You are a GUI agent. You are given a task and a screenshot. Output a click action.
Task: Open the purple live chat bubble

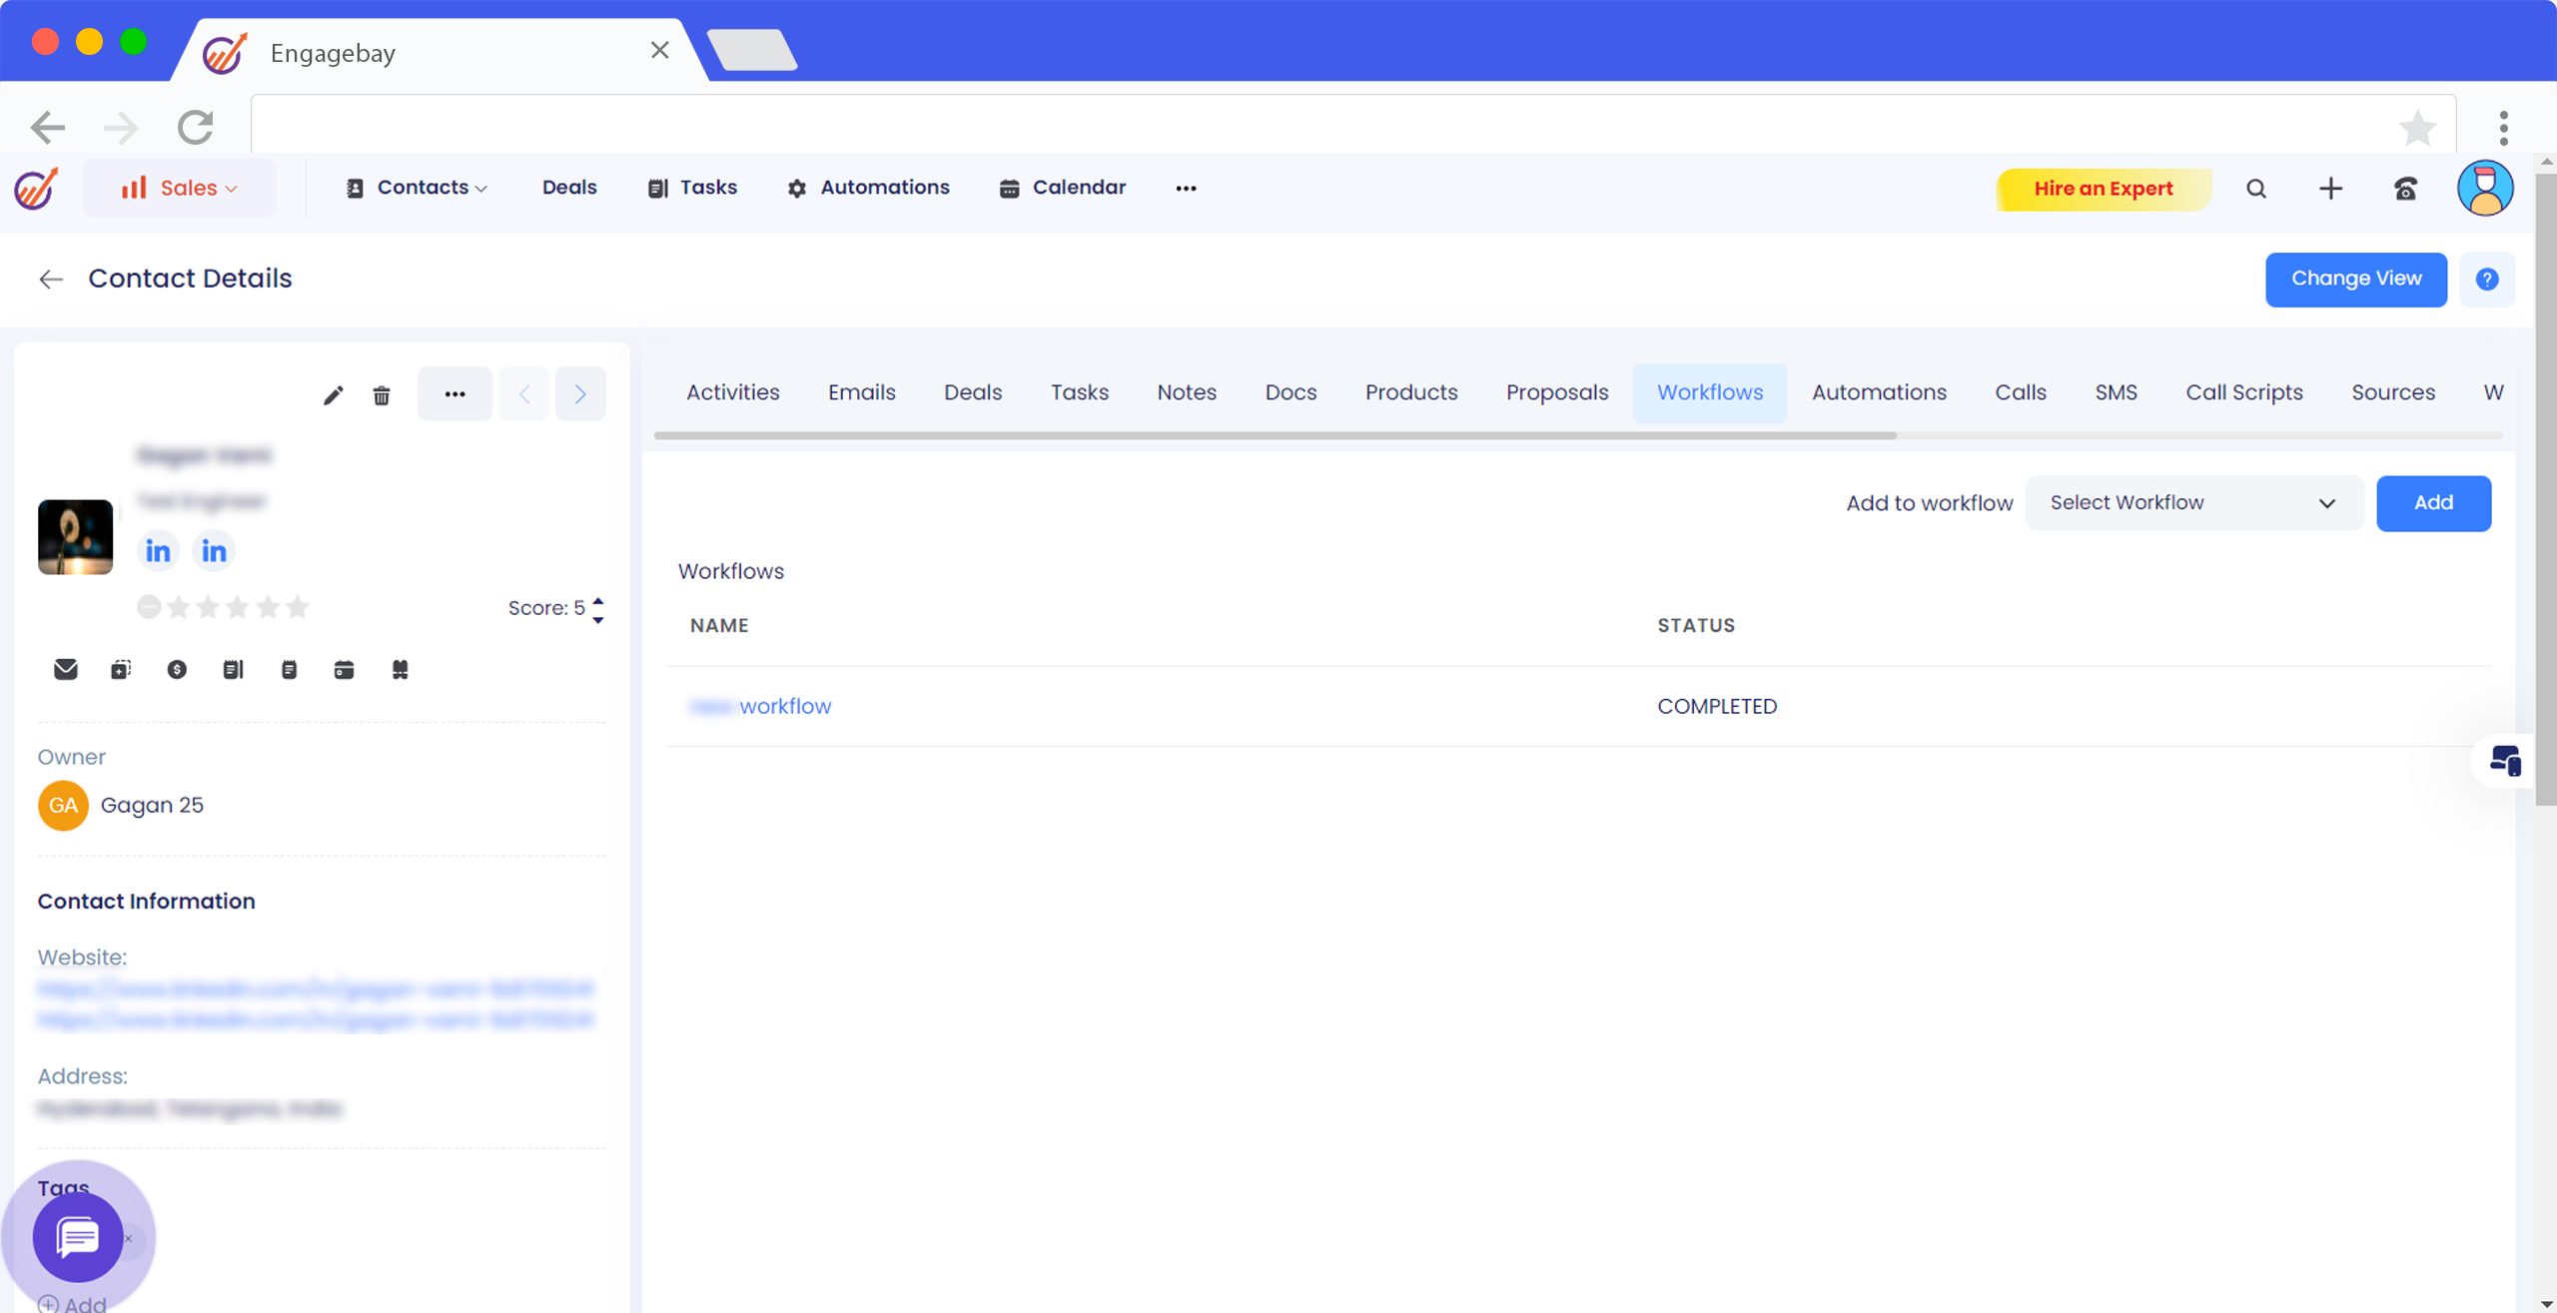(x=78, y=1237)
